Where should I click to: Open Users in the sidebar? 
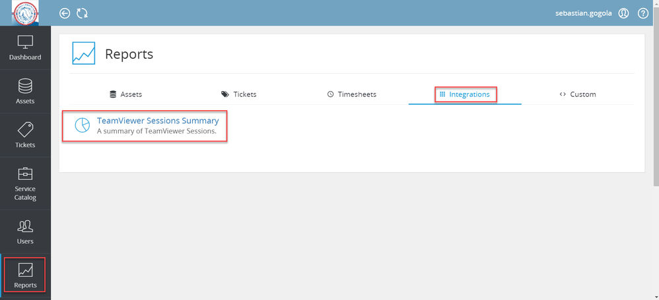(25, 231)
